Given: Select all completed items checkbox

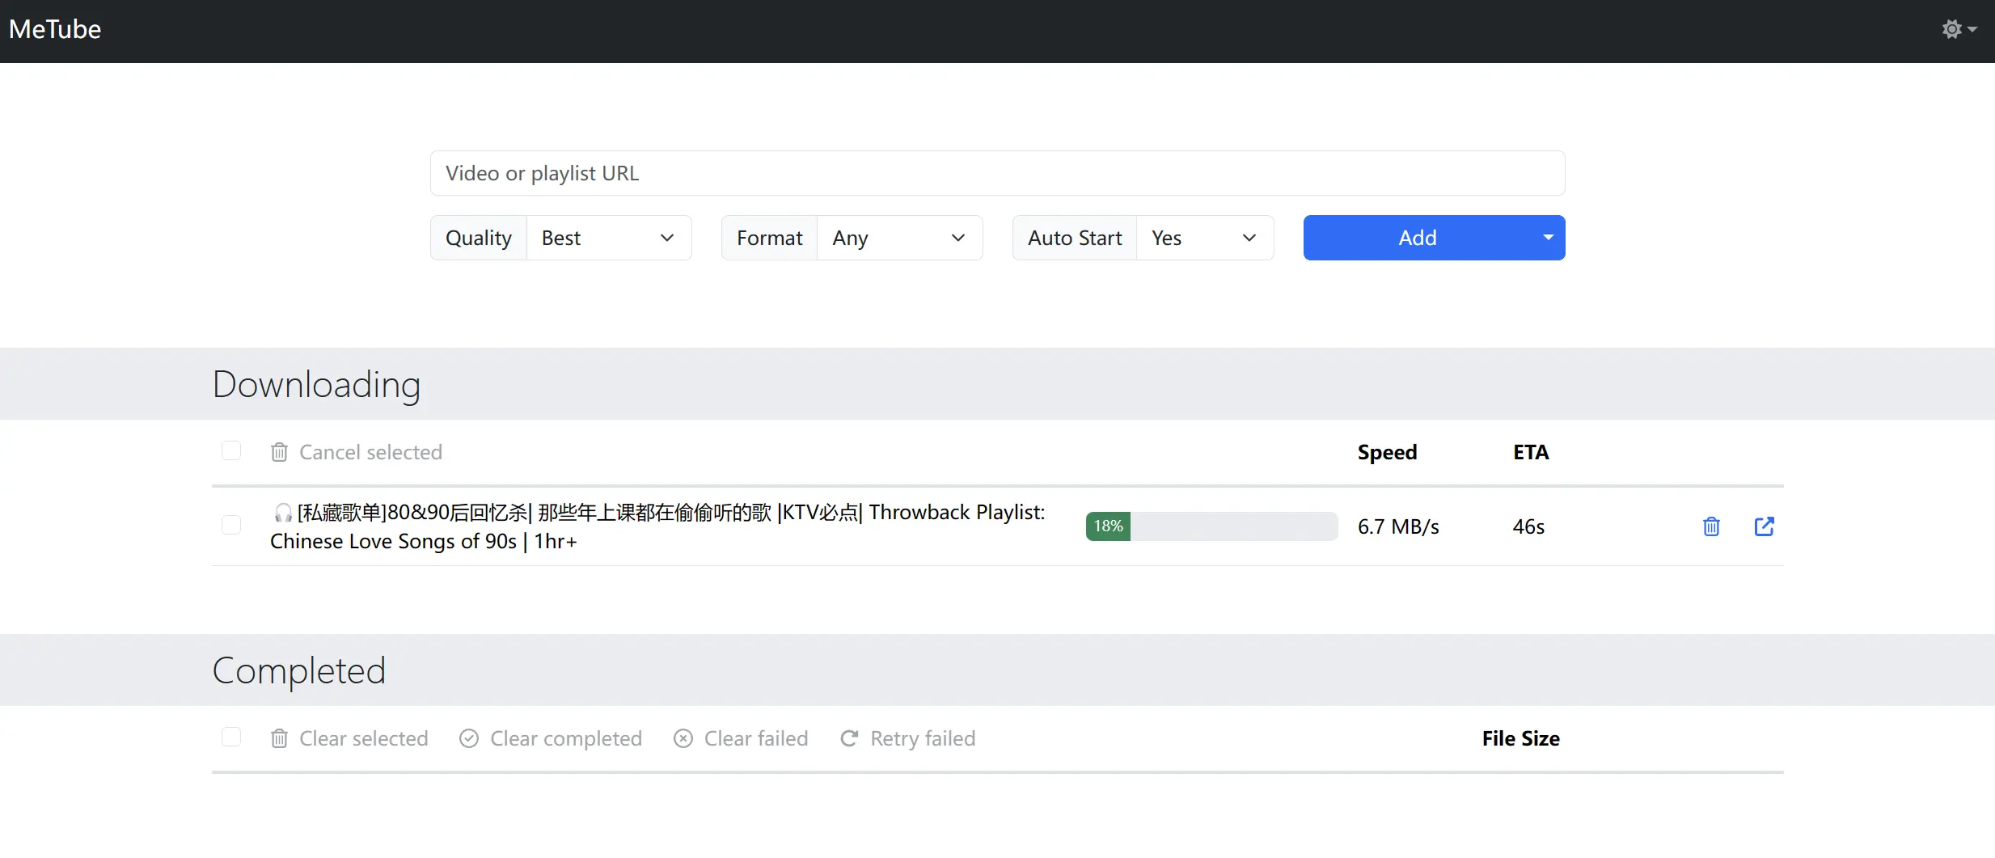Looking at the screenshot, I should coord(231,737).
